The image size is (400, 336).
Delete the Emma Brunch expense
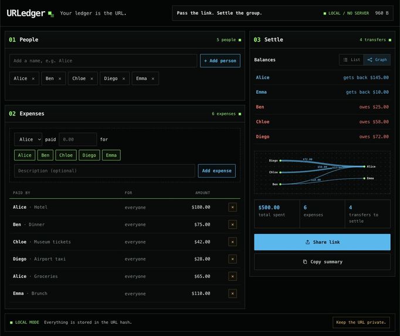coord(232,293)
